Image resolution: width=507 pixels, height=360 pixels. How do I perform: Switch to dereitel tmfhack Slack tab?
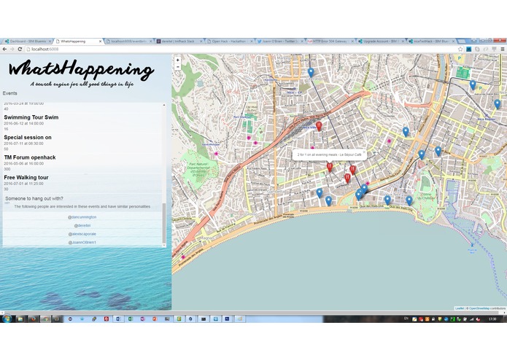179,42
